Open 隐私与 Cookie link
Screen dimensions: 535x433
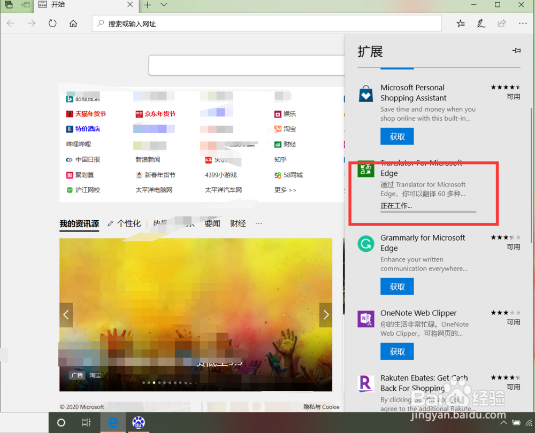[x=322, y=407]
